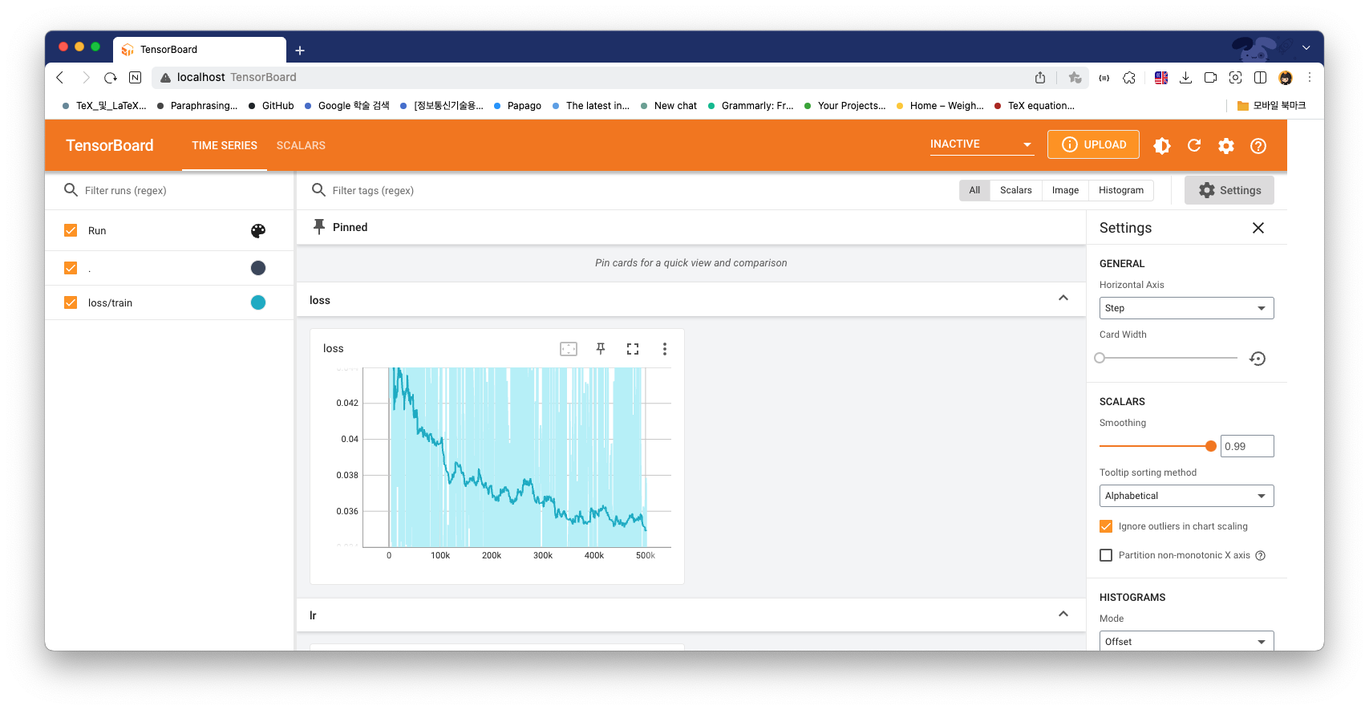This screenshot has height=710, width=1369.
Task: Click the localhost address bar
Action: (589, 77)
